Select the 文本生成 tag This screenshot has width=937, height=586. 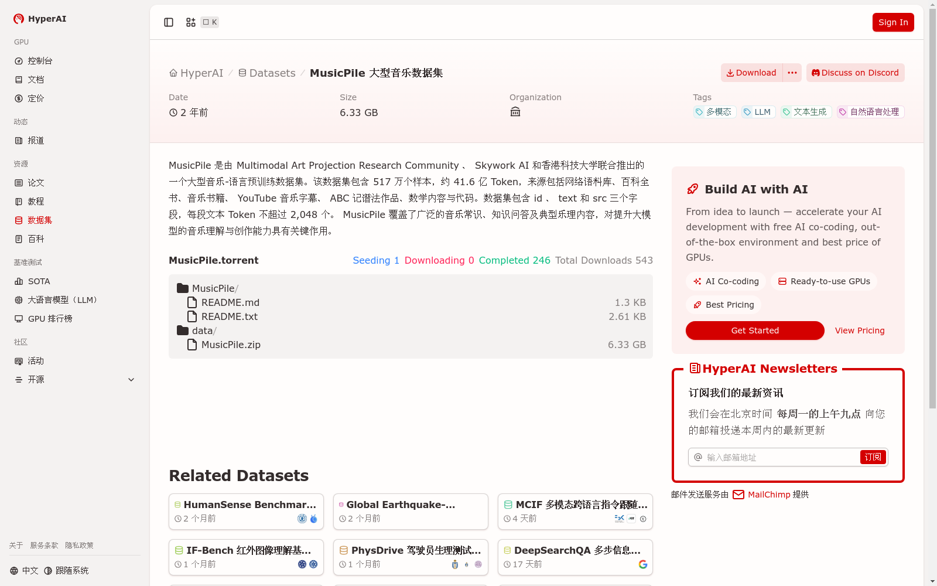[806, 112]
